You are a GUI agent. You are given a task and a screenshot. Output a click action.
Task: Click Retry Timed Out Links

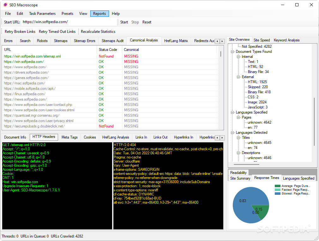pyautogui.click(x=57, y=32)
